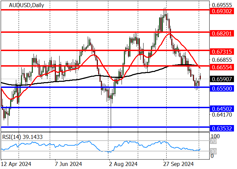Click the RSI scale value 0
Screen dimensions: 237x169
click(212, 156)
